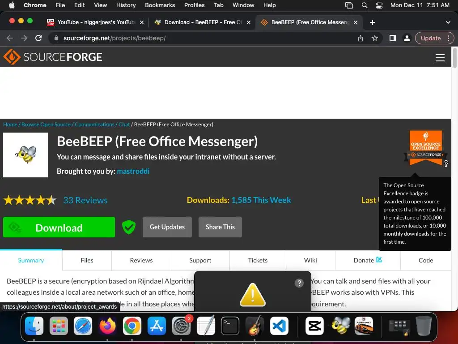Click the 1,585 This Week downloads link
The width and height of the screenshot is (458, 344).
click(x=261, y=200)
